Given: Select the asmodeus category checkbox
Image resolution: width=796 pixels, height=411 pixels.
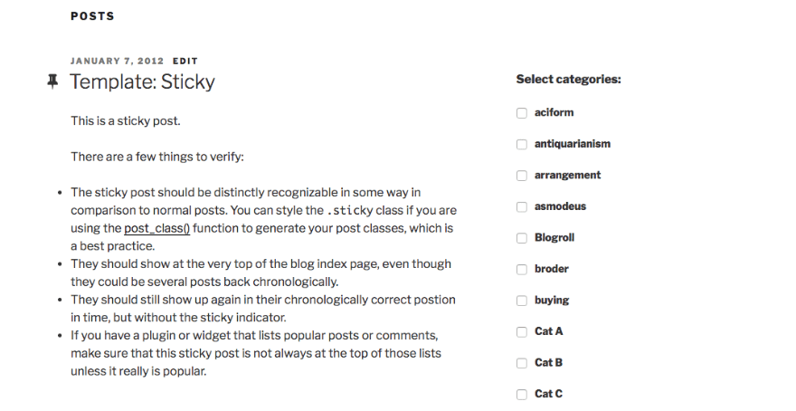Looking at the screenshot, I should (521, 206).
